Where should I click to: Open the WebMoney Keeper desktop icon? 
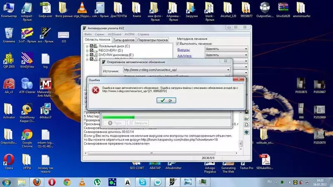coord(27,113)
